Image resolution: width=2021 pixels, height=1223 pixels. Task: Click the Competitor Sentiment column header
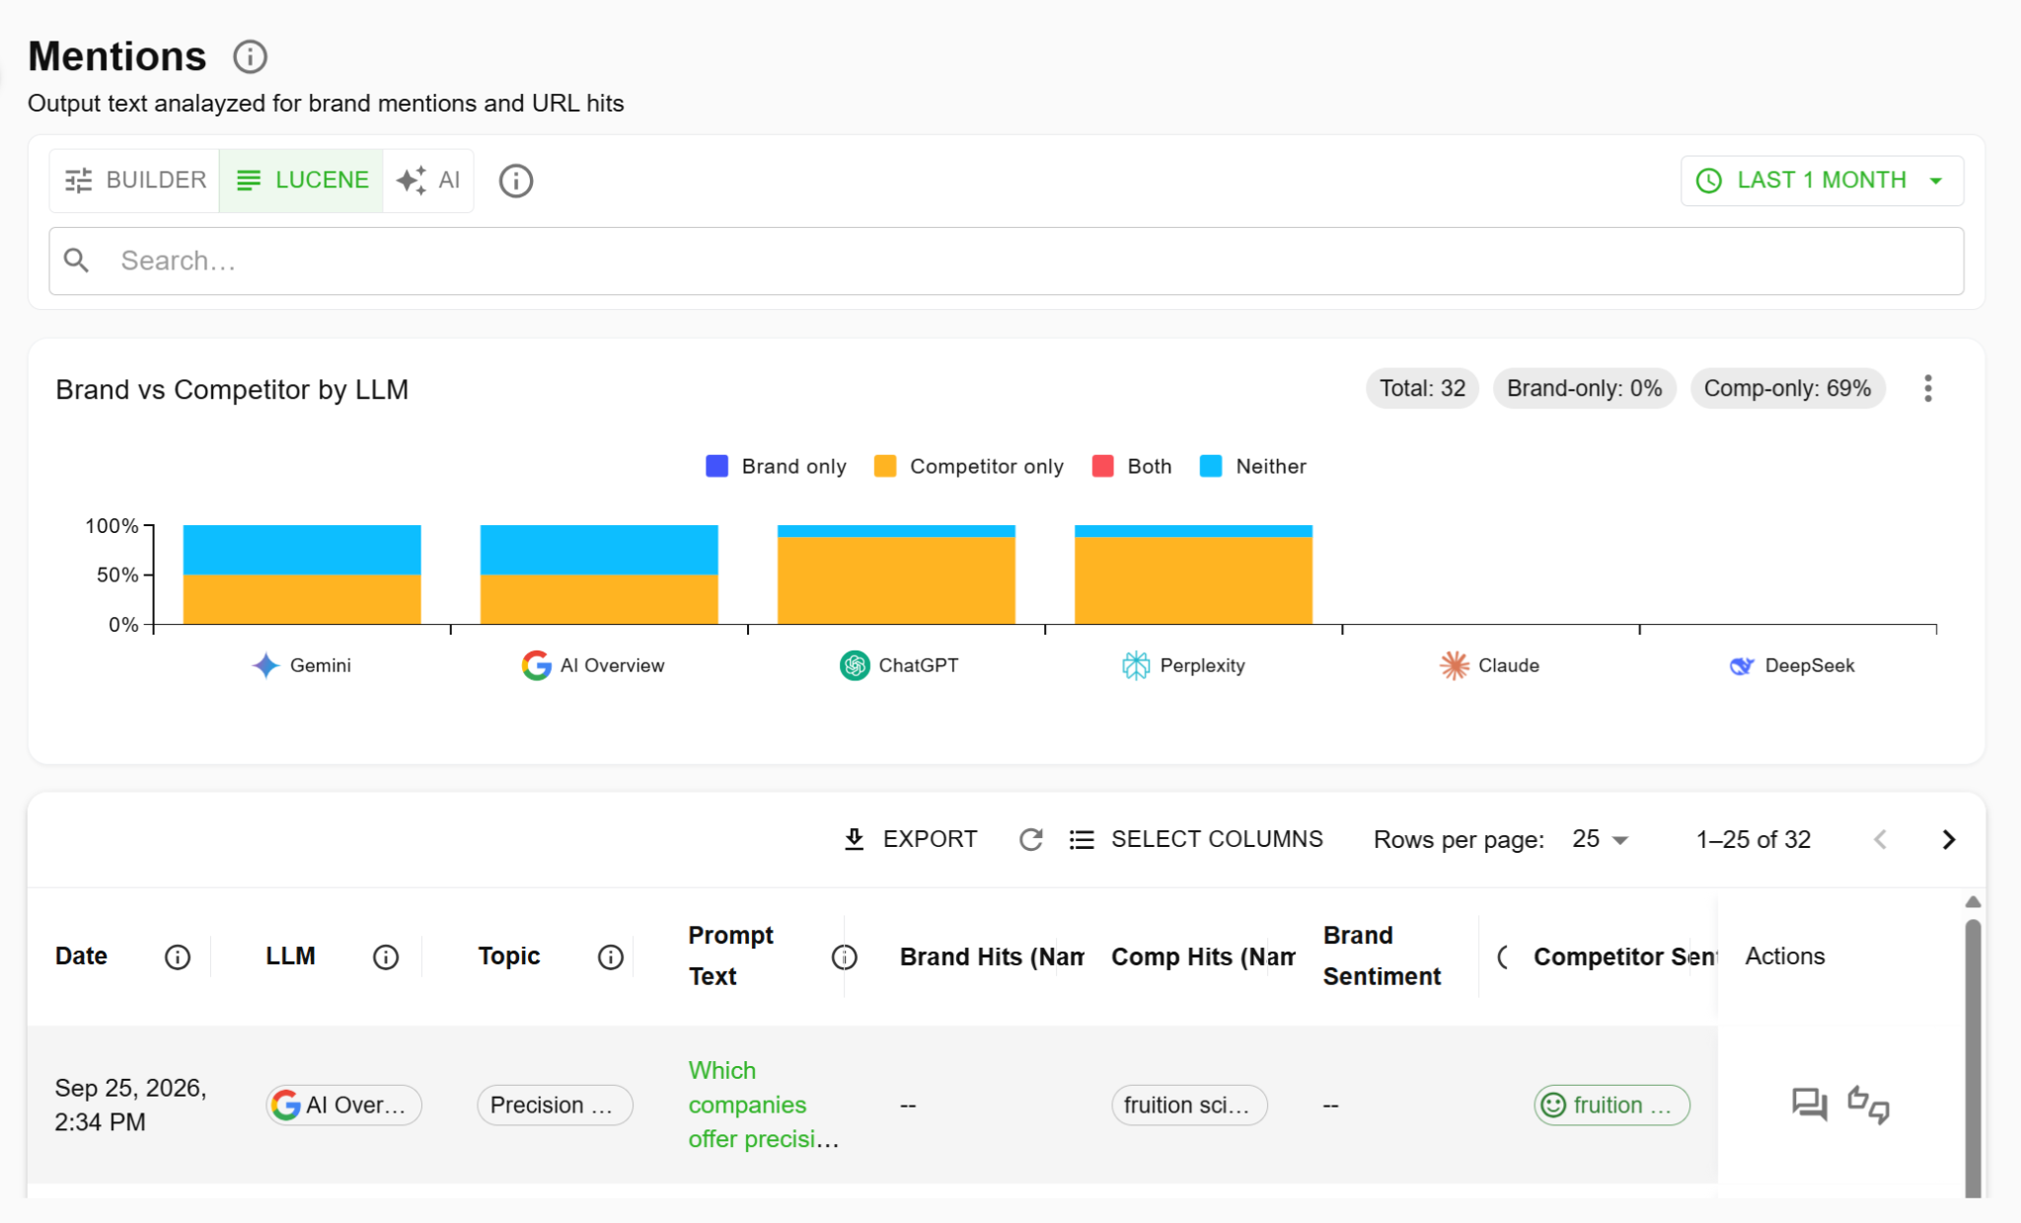coord(1625,956)
